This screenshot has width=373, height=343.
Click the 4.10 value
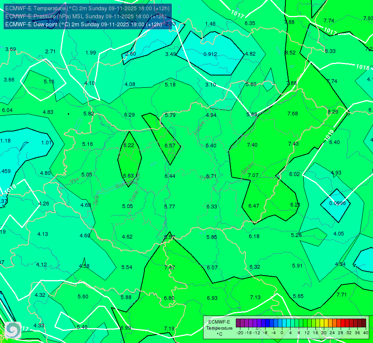90,83
